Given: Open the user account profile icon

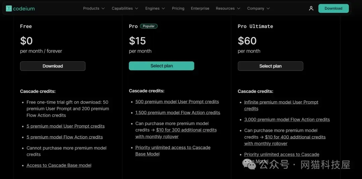Looking at the screenshot, I should pyautogui.click(x=311, y=8).
